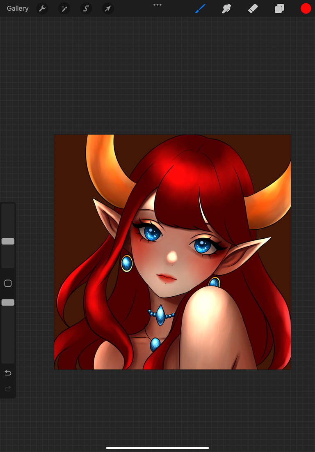Select the Smudge tool
This screenshot has width=315, height=452.
[x=227, y=8]
